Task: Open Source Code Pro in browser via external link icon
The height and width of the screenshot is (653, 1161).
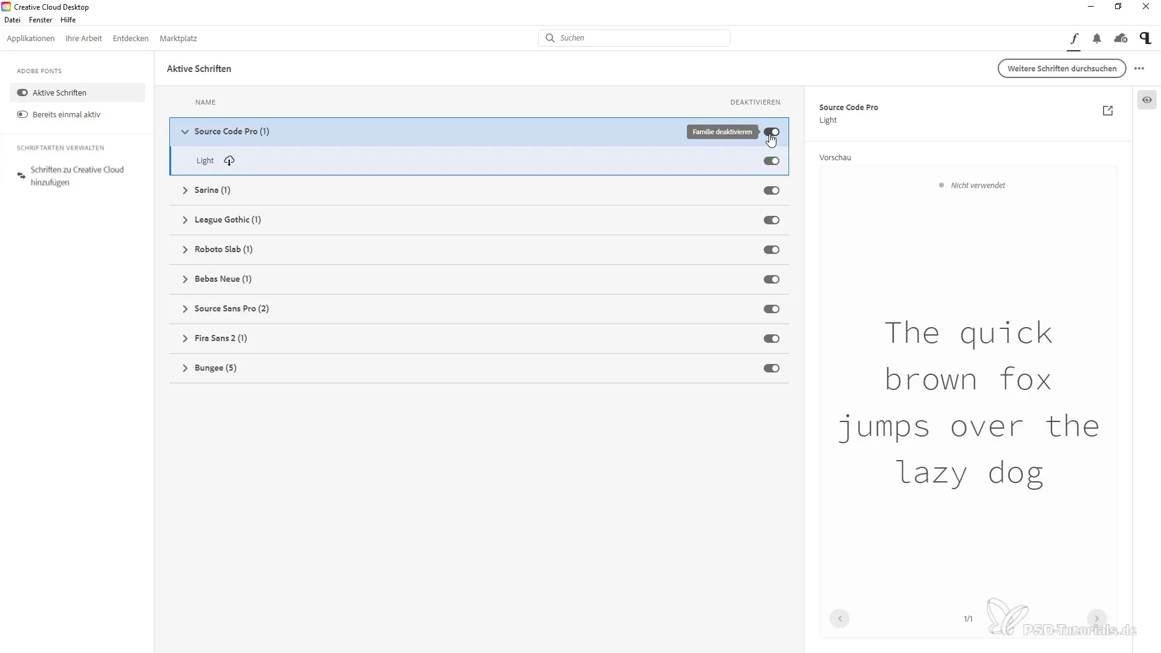Action: click(x=1108, y=111)
